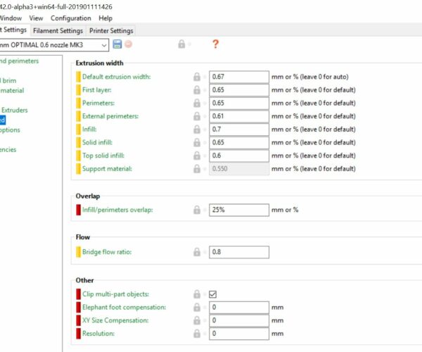Image resolution: width=422 pixels, height=352 pixels.
Task: Click lock icon next to Infill/perimeters overlap
Action: [x=197, y=210]
